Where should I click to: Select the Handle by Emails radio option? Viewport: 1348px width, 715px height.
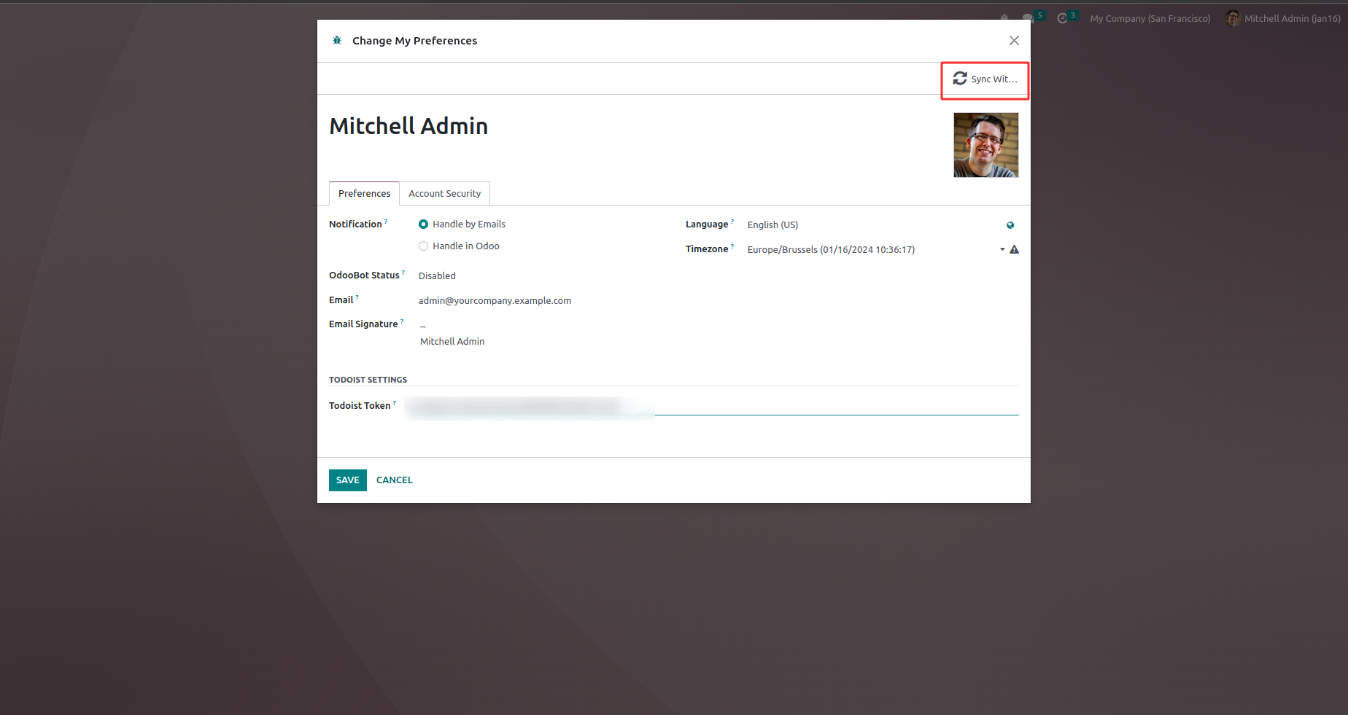coord(424,224)
